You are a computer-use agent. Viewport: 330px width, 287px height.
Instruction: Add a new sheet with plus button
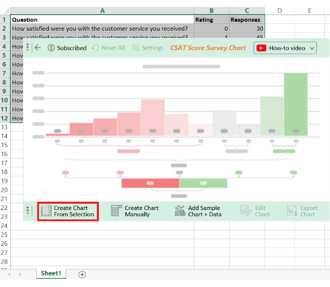pos(82,275)
